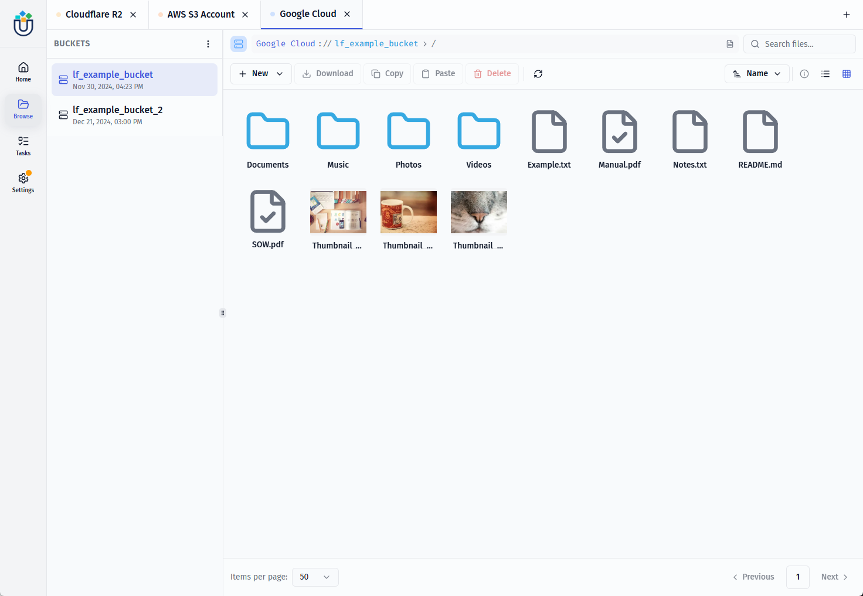Open the Tasks sidebar section
Viewport: 863px width, 596px height.
click(x=23, y=146)
